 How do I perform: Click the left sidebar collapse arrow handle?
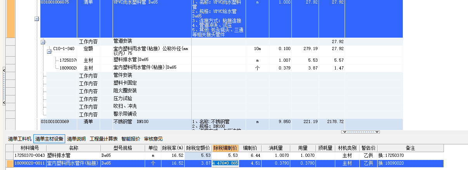coord(3,70)
